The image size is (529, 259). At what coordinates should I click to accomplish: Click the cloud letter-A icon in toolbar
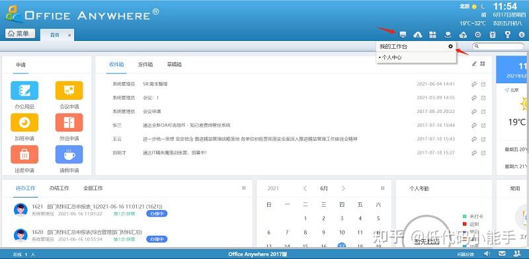pos(418,35)
